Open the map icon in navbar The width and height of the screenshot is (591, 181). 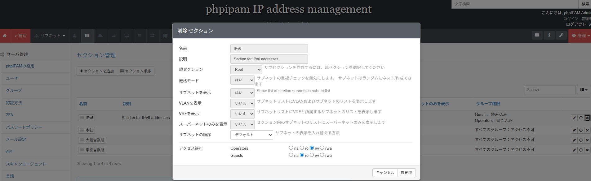click(165, 36)
